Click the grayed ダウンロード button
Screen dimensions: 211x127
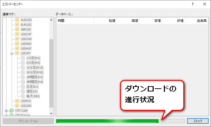pyautogui.click(x=28, y=121)
